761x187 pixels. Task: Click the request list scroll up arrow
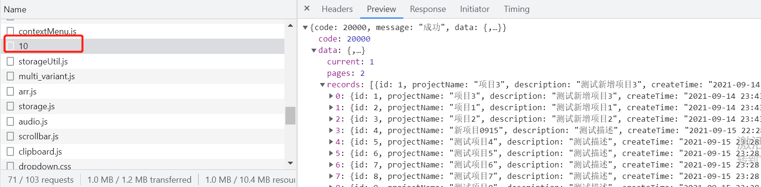point(290,25)
